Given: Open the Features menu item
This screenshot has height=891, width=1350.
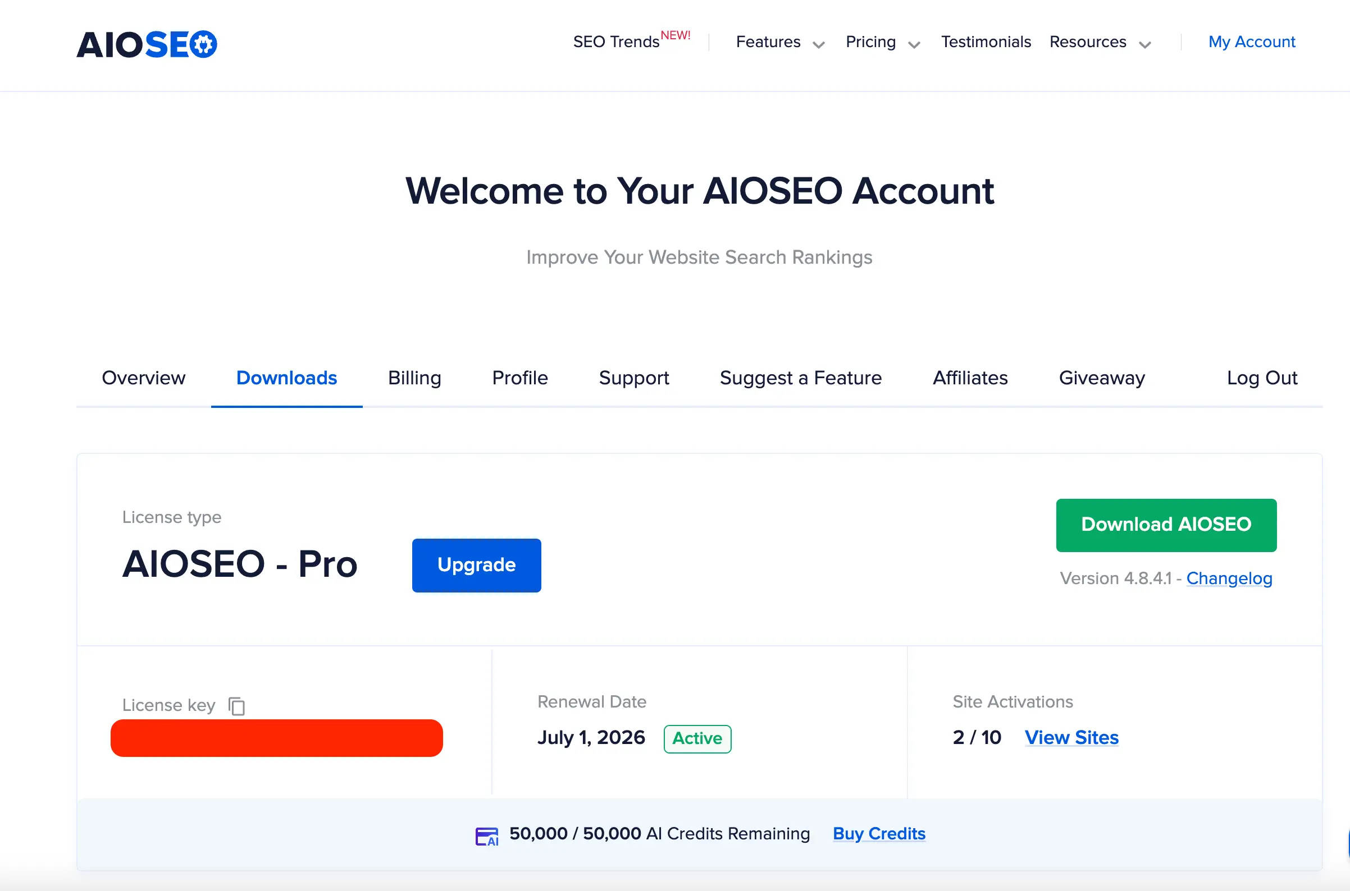Looking at the screenshot, I should pos(768,42).
